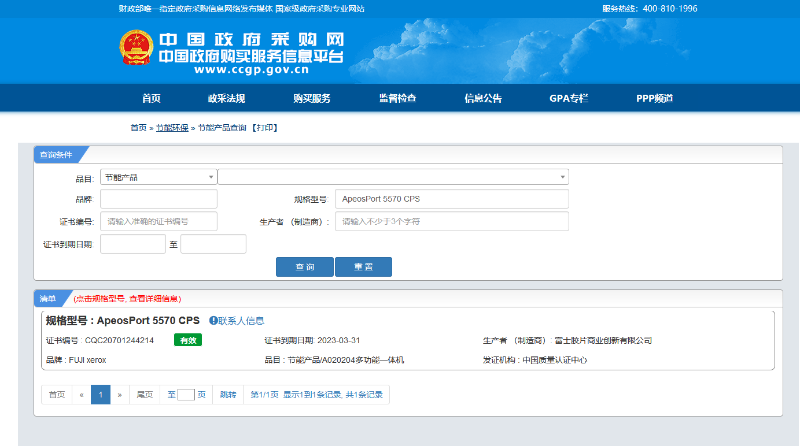Open the 首页 navigation menu

point(151,98)
